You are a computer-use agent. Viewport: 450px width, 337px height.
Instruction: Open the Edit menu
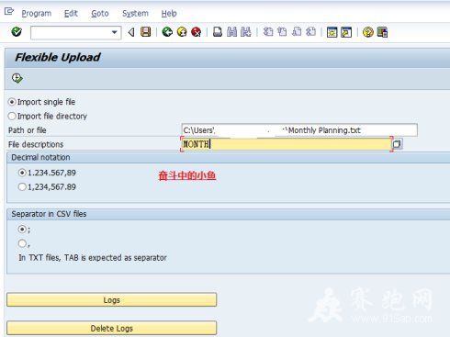pyautogui.click(x=71, y=14)
